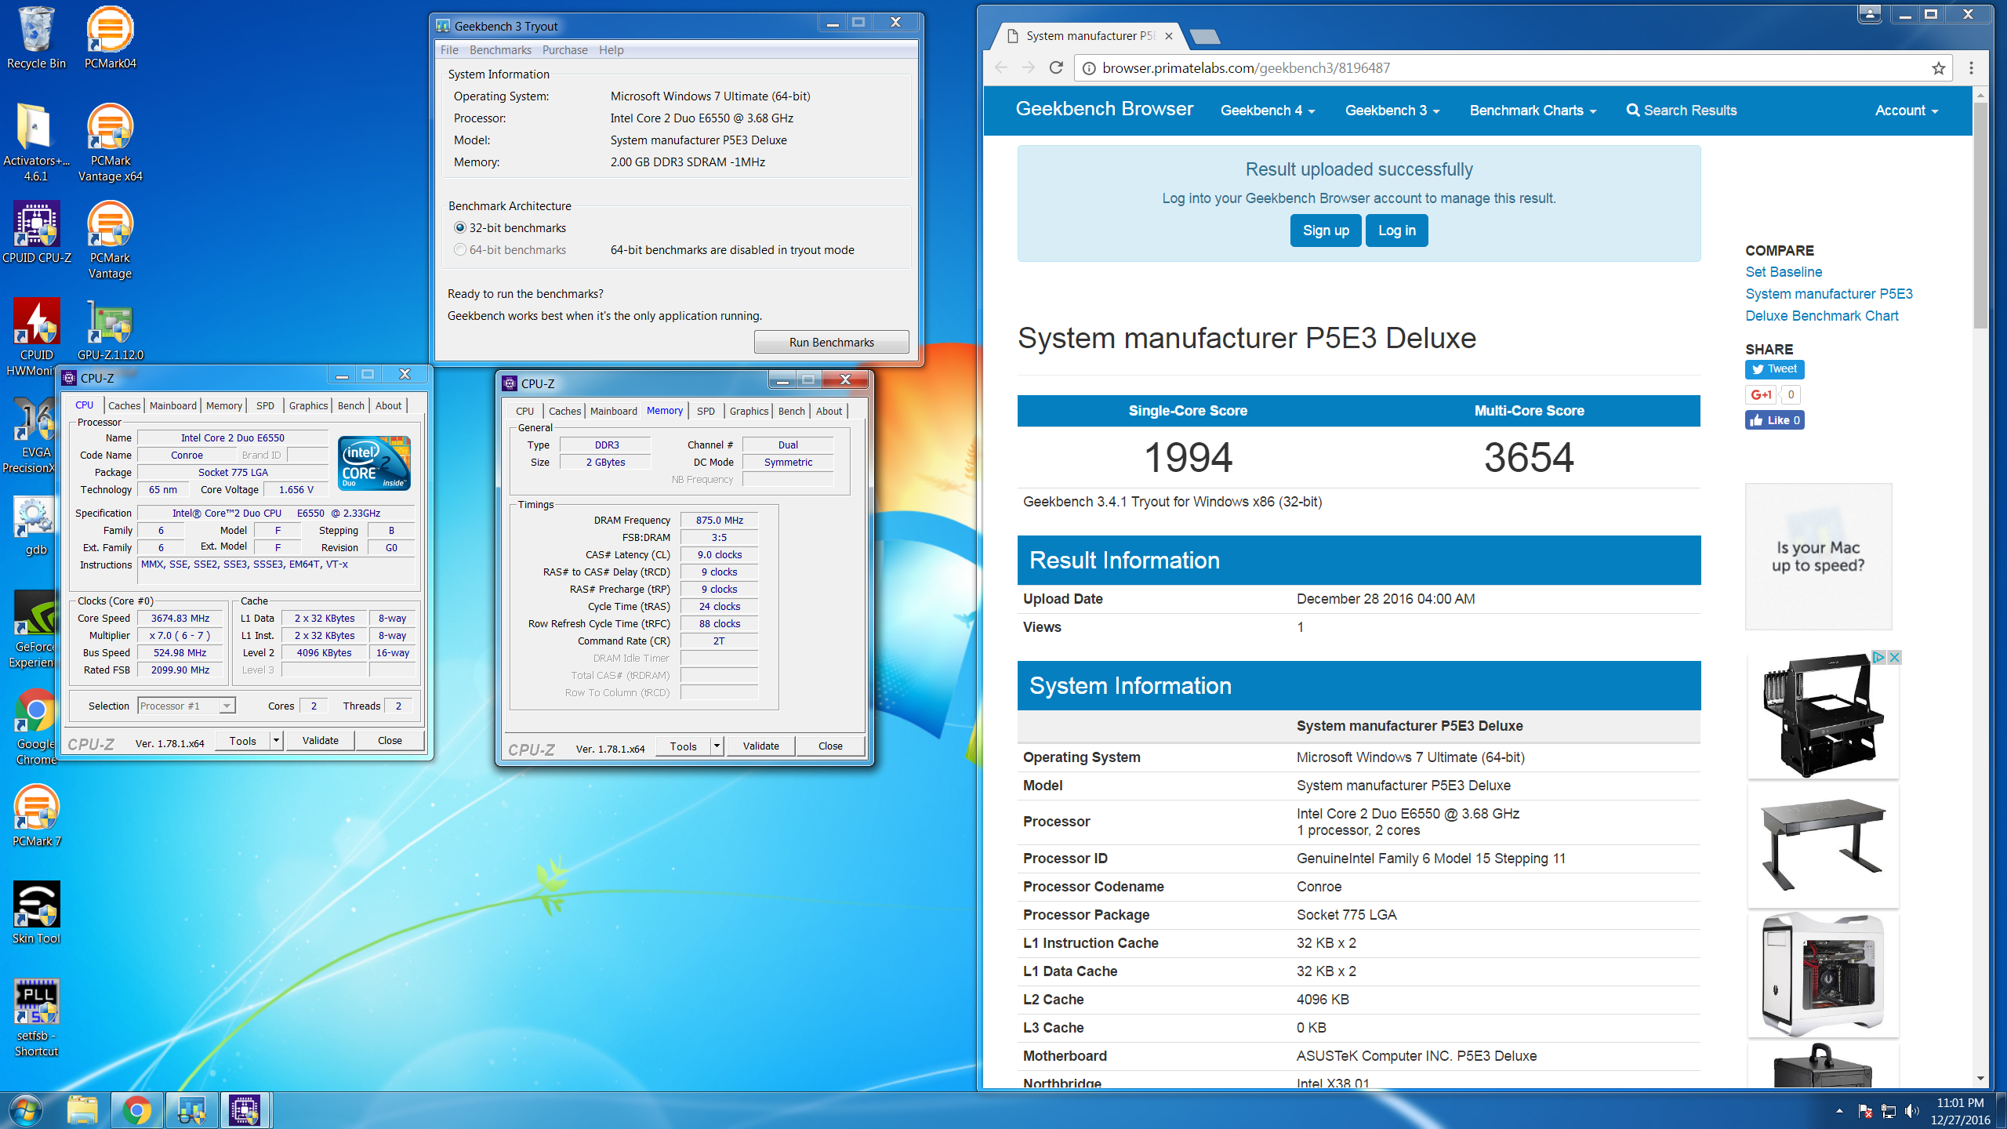Launch PCMark Vantage x64 desktop shortcut

coord(110,143)
